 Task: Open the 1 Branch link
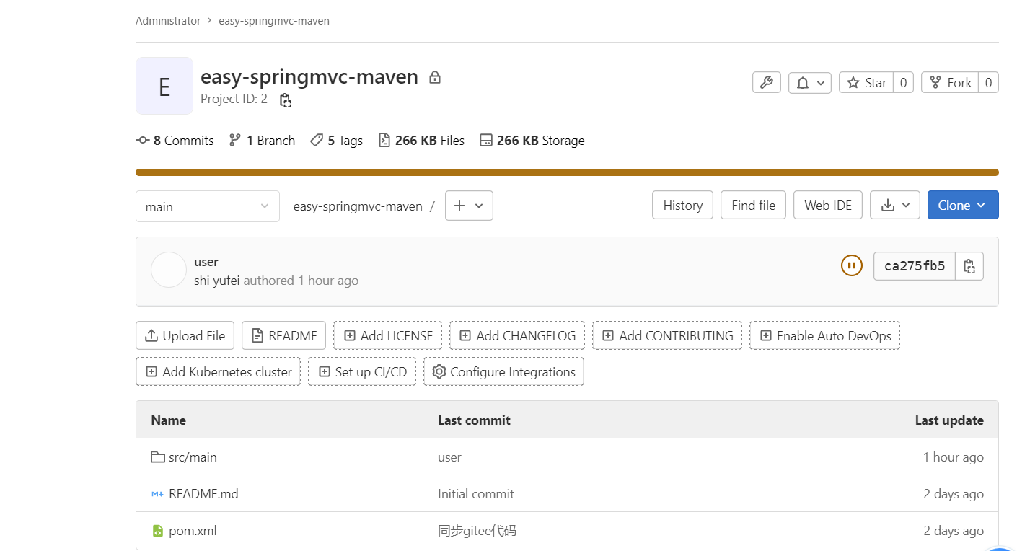pyautogui.click(x=262, y=141)
